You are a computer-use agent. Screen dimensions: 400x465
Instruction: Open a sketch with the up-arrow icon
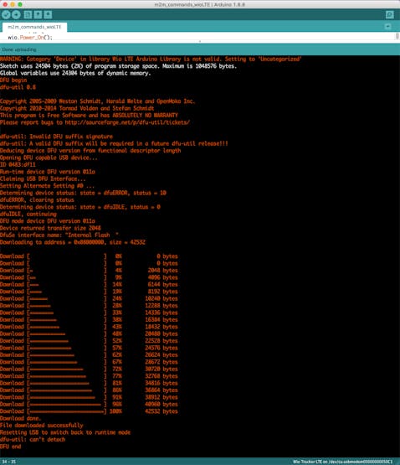point(38,14)
